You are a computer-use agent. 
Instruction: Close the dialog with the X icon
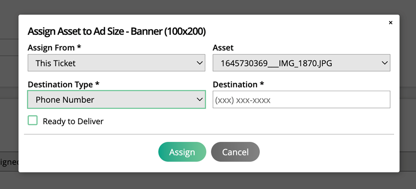click(x=391, y=23)
